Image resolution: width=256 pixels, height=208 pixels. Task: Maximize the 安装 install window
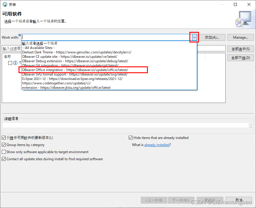click(x=235, y=4)
